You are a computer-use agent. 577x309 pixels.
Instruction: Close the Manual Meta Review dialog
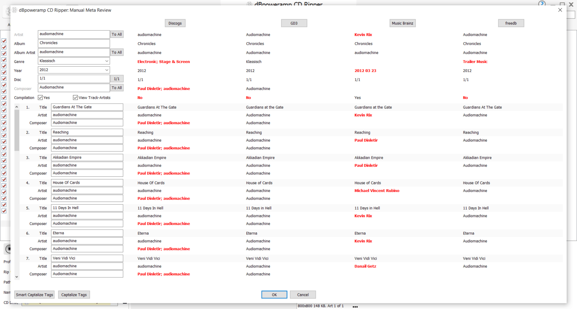pyautogui.click(x=560, y=10)
